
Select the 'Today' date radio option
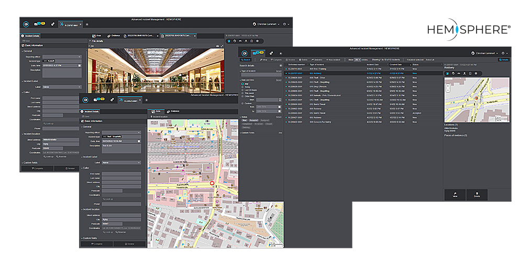tap(242, 86)
